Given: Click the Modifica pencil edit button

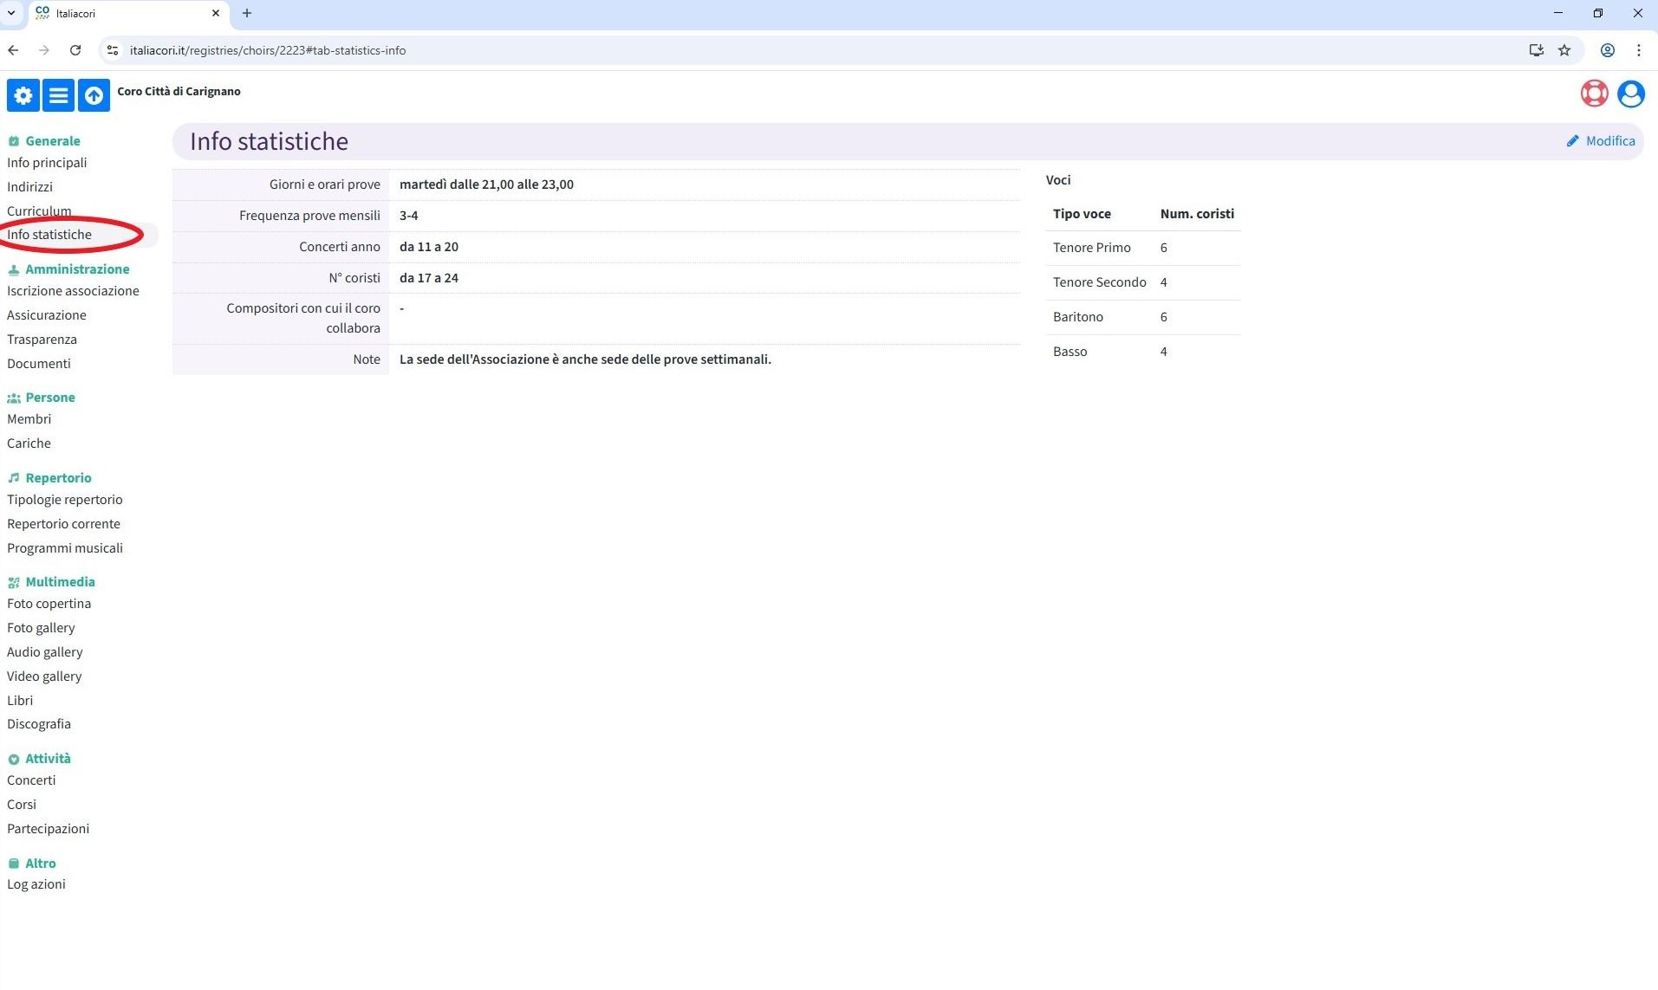Looking at the screenshot, I should click(x=1600, y=141).
